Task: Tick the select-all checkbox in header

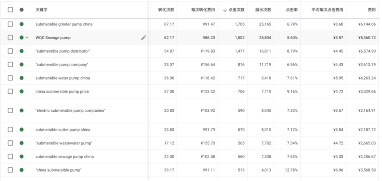Action: click(10, 10)
